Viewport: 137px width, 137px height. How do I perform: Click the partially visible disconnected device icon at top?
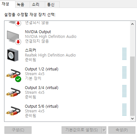click(15, 23)
